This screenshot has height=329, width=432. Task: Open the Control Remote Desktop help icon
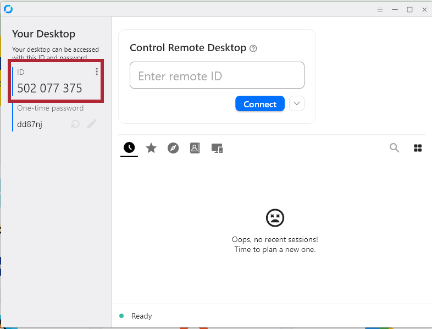(253, 48)
